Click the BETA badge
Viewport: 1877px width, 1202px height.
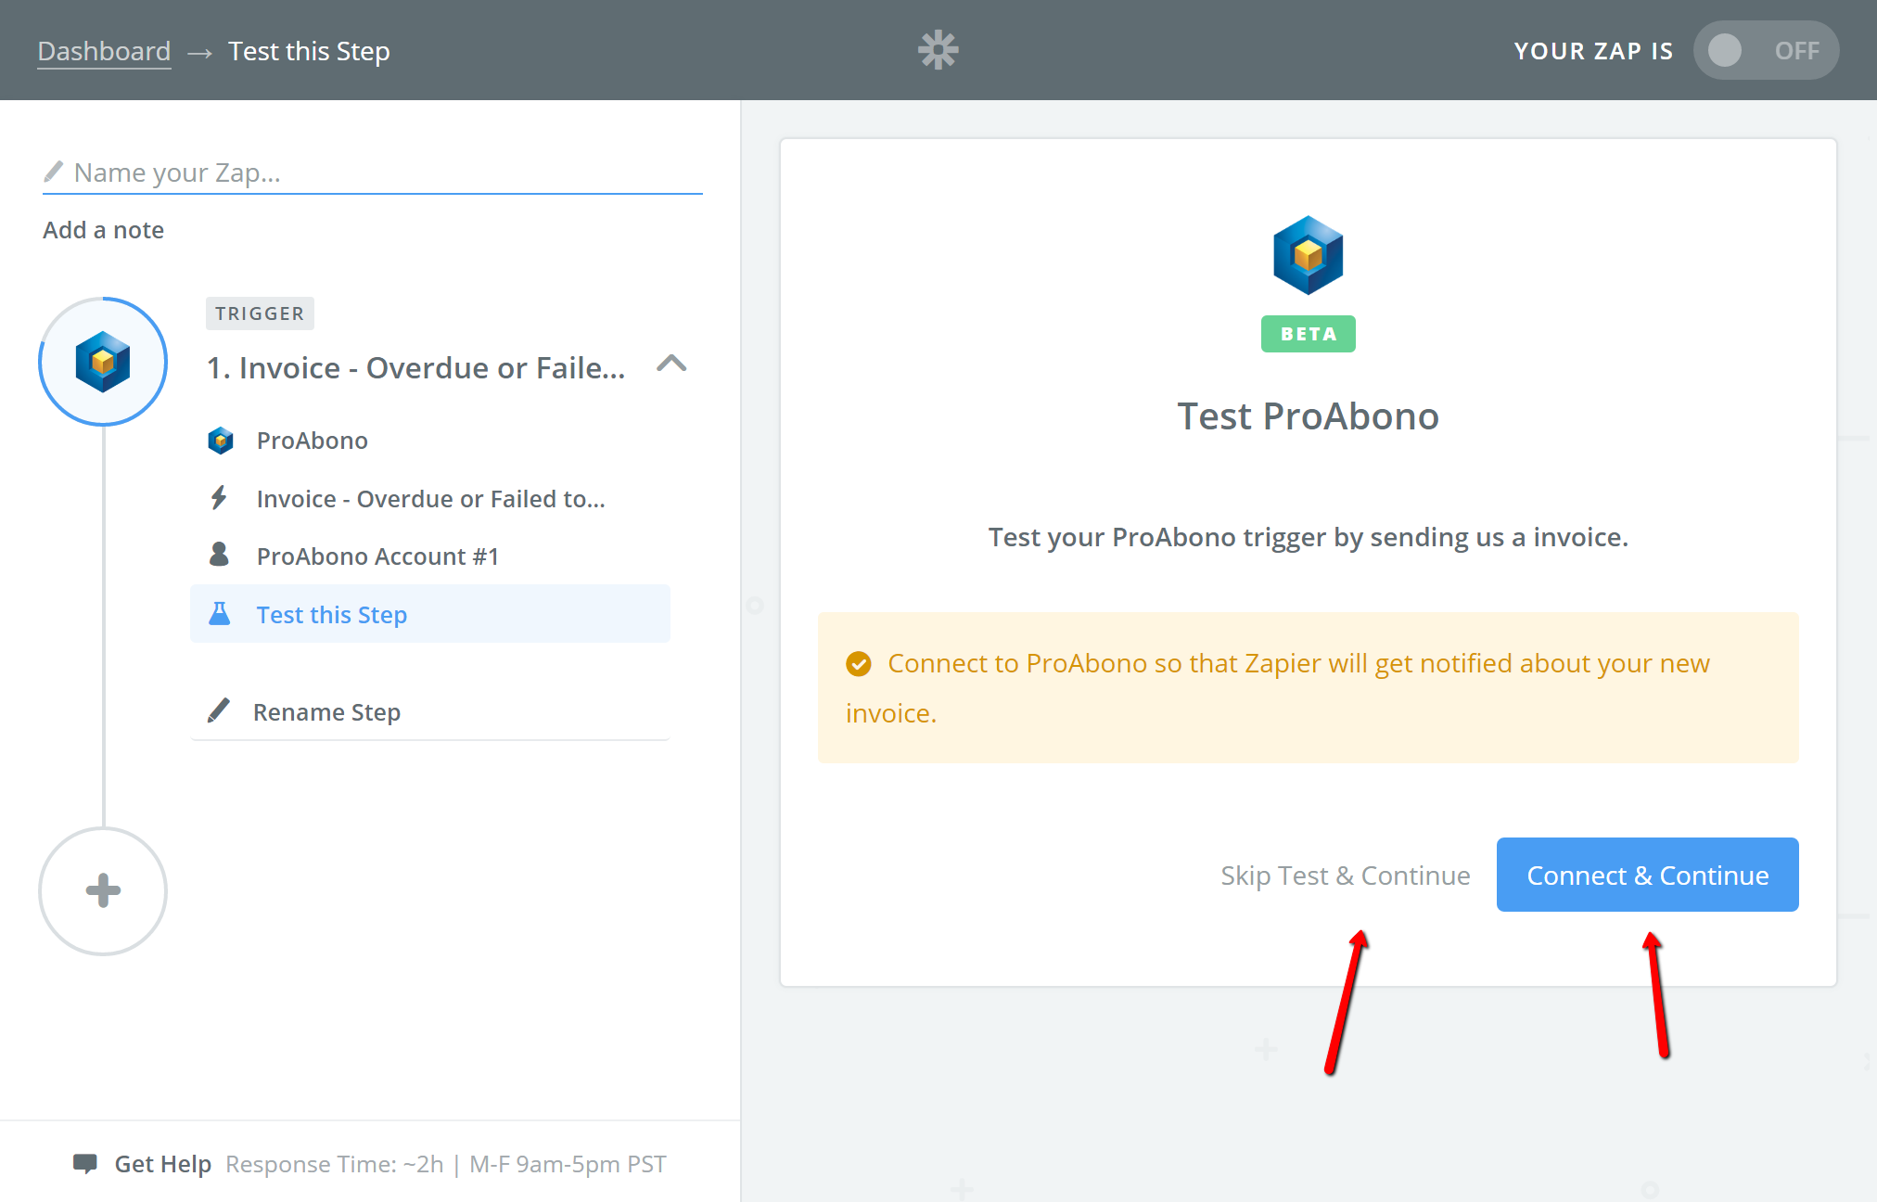pos(1308,334)
